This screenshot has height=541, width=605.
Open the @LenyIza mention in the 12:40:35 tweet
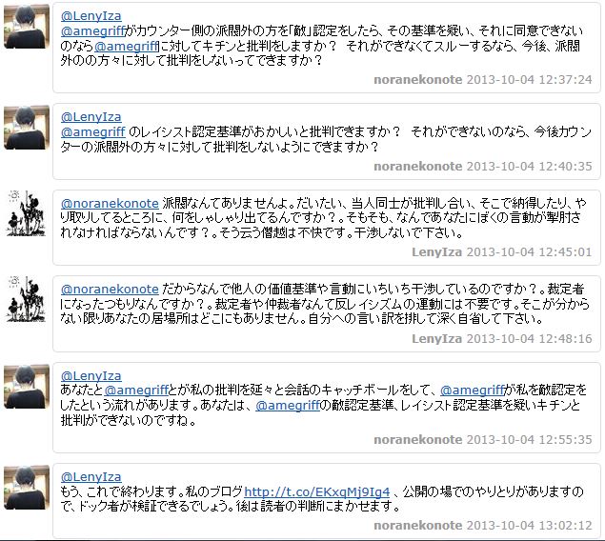(91, 117)
